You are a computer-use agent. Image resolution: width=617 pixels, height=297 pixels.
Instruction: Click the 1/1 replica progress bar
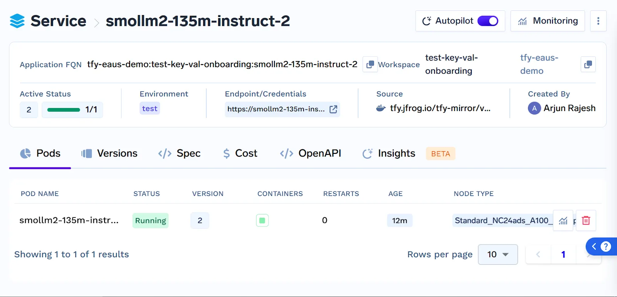coord(72,110)
